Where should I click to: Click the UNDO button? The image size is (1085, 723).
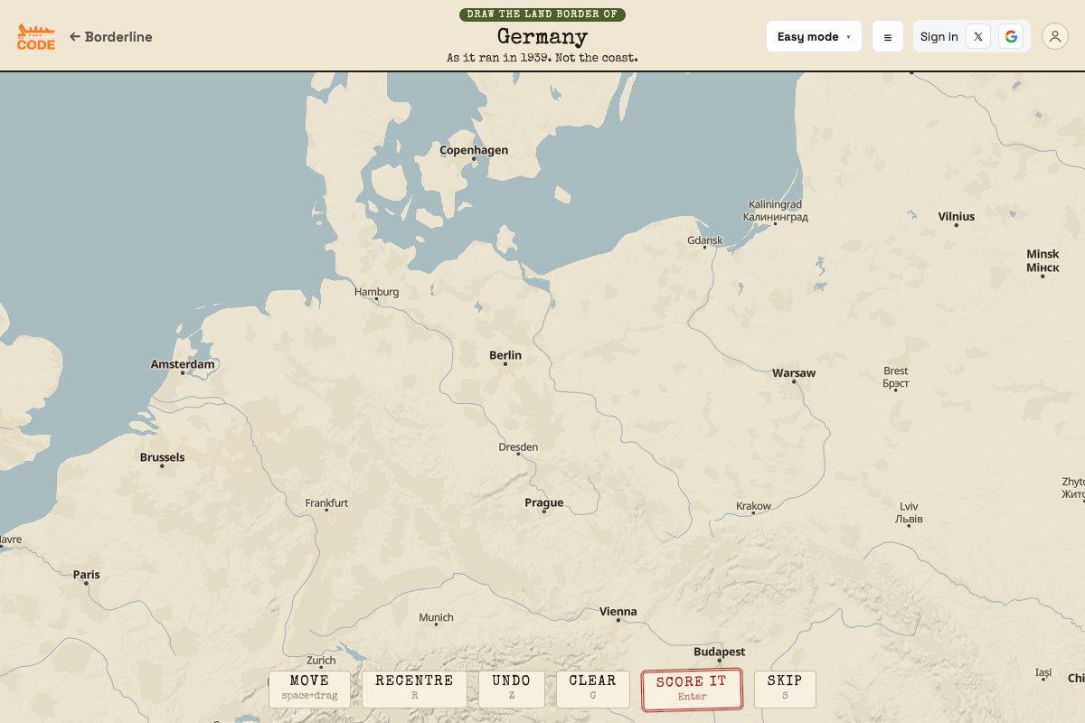pos(512,689)
